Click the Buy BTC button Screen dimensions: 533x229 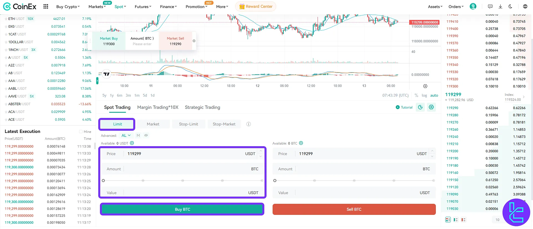182,209
